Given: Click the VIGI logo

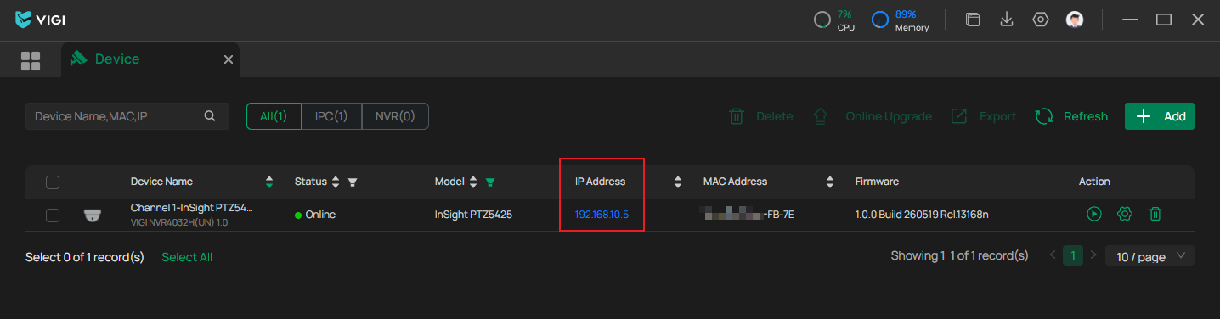Looking at the screenshot, I should [x=40, y=20].
